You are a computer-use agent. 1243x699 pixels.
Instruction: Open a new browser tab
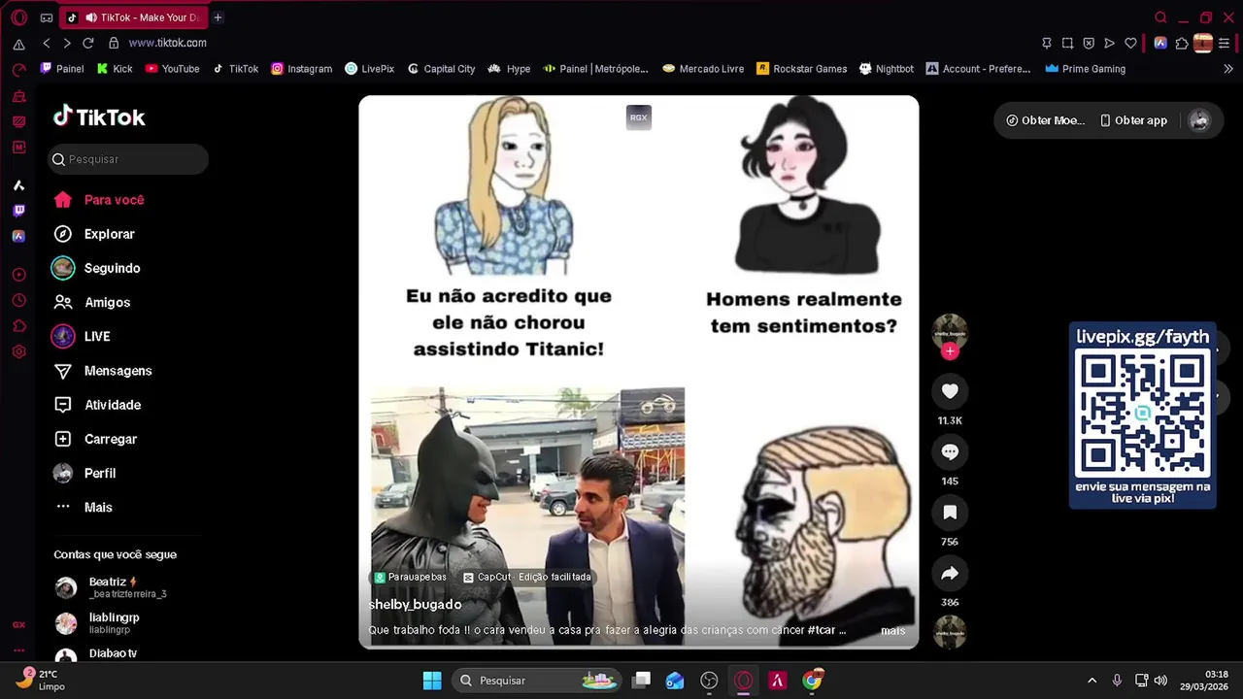[x=218, y=17]
